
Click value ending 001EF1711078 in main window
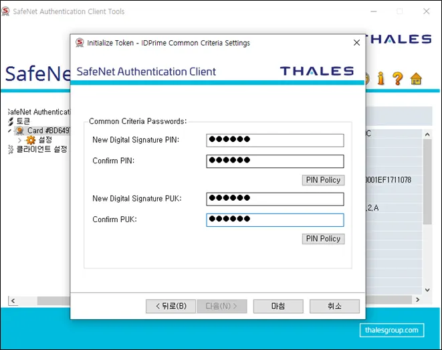[389, 179]
